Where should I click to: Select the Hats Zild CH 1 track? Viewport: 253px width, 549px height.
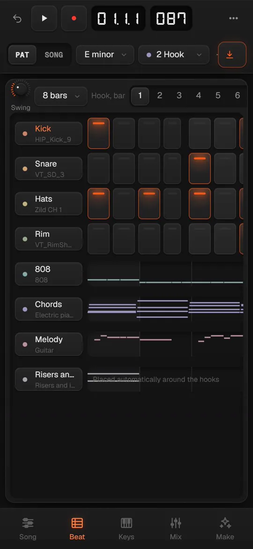[49, 204]
